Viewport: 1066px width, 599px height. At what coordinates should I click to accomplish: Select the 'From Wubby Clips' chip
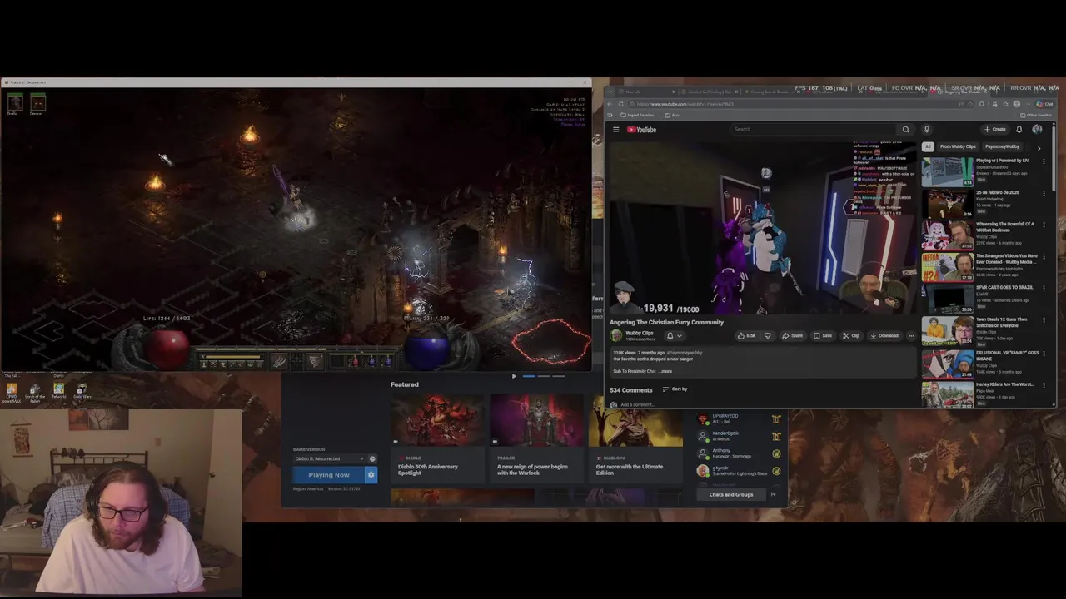(958, 146)
